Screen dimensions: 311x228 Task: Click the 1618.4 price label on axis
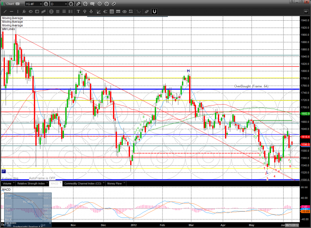(x=305, y=137)
